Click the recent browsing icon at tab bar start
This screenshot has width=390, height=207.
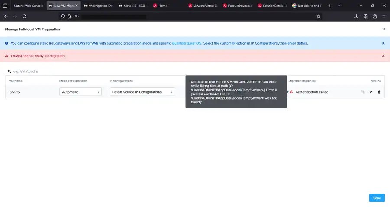point(5,6)
